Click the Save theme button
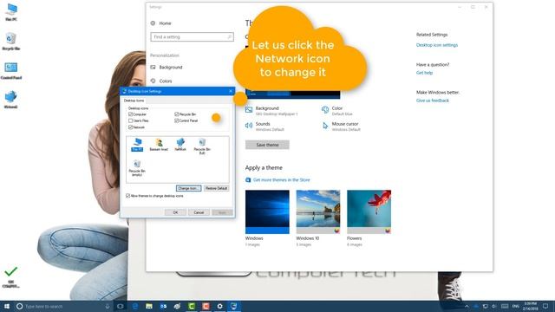The image size is (555, 312). tap(267, 145)
